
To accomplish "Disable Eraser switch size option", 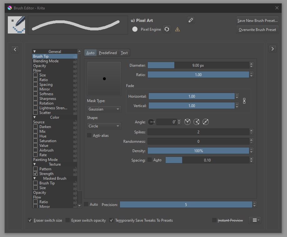I will (30, 220).
